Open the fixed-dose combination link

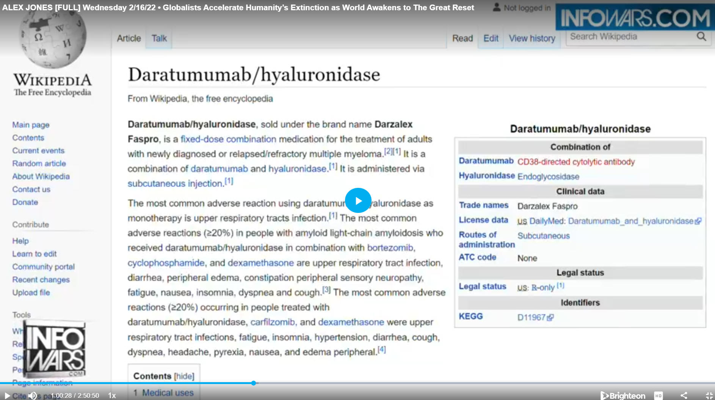[229, 139]
